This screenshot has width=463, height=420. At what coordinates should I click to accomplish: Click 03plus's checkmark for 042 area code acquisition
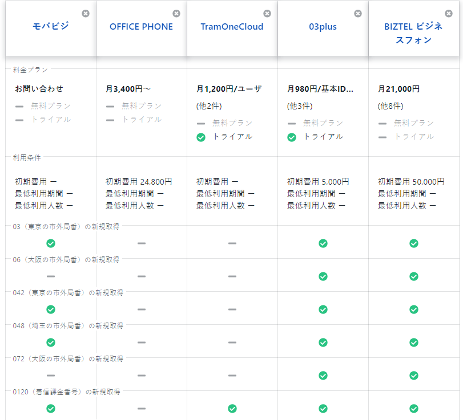[323, 309]
